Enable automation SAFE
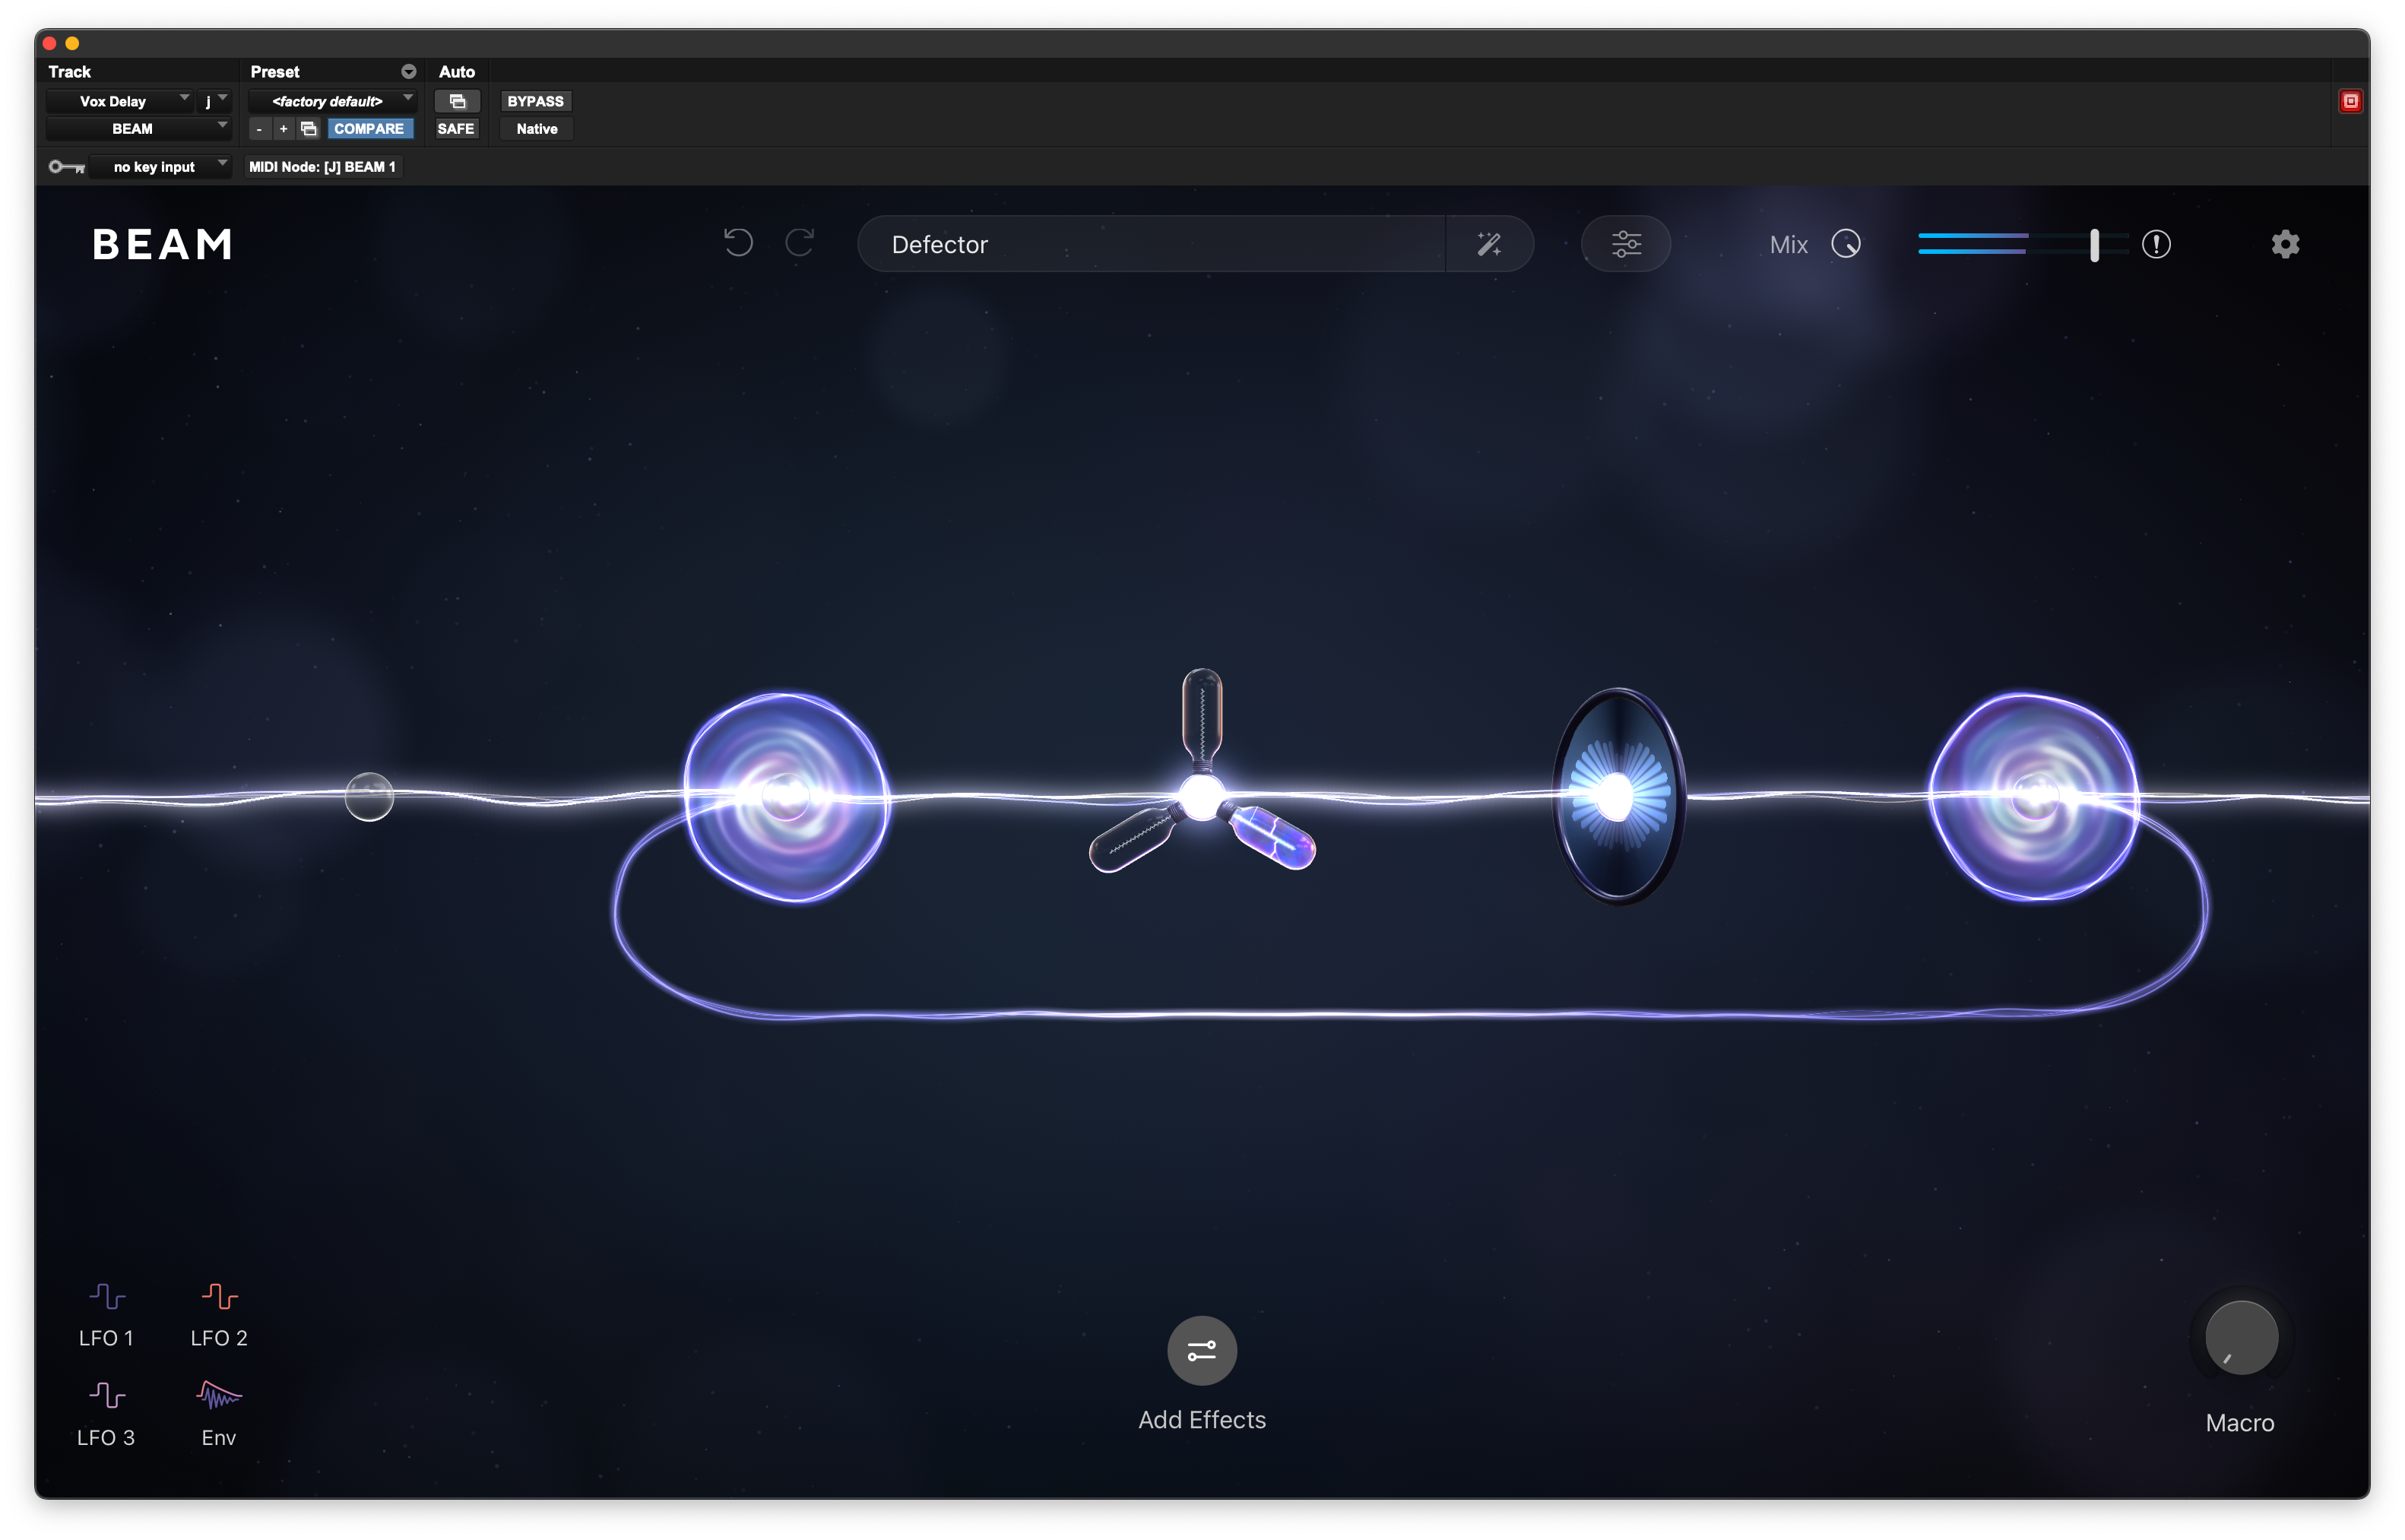This screenshot has width=2405, height=1540. click(456, 129)
